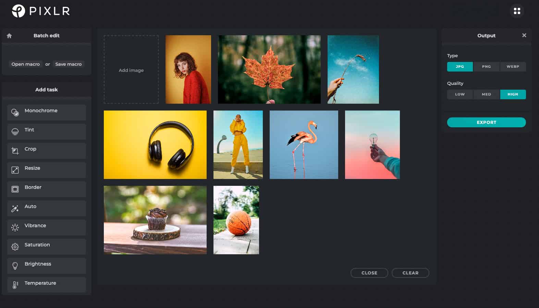This screenshot has height=308, width=539.
Task: Select the basketball photo
Action: [236, 220]
